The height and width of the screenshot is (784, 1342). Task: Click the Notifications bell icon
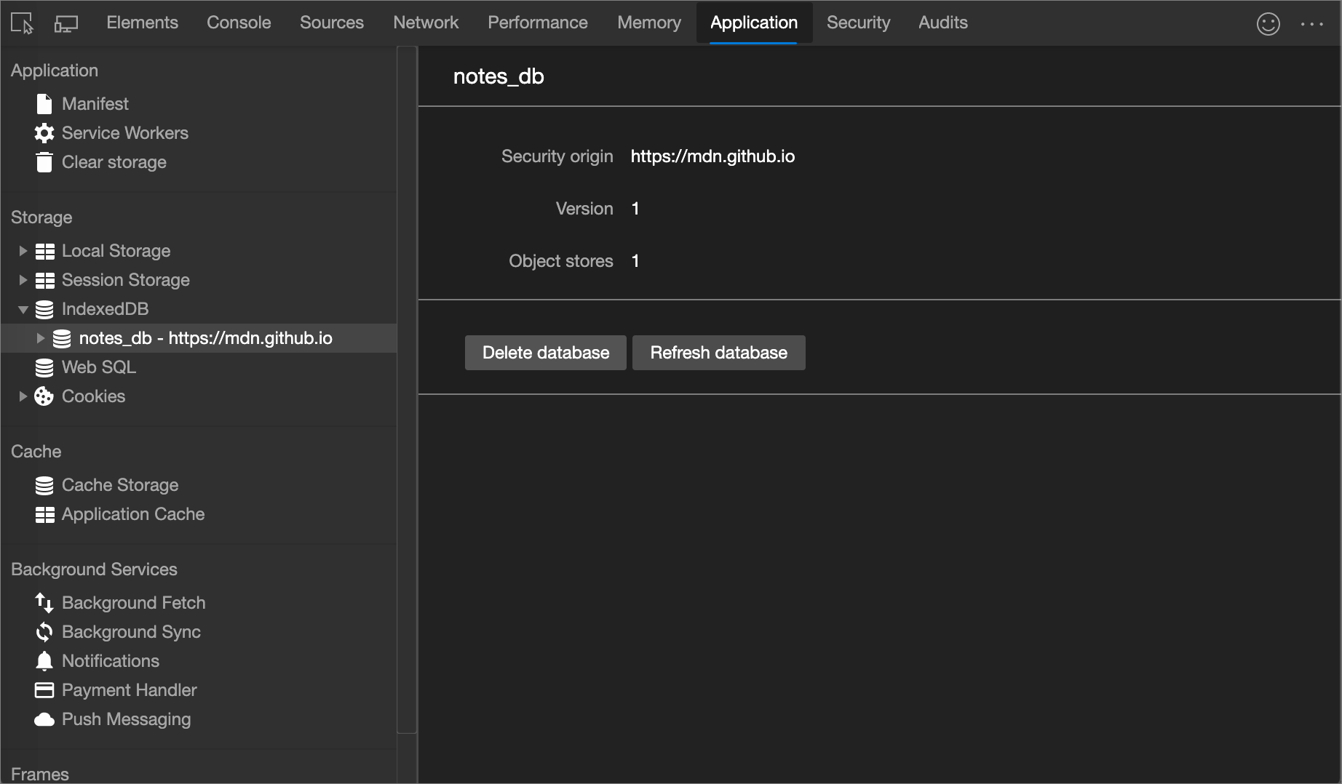click(x=44, y=660)
